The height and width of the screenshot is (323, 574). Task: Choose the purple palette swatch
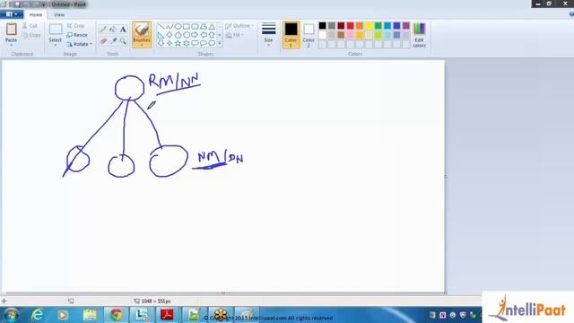click(x=406, y=26)
